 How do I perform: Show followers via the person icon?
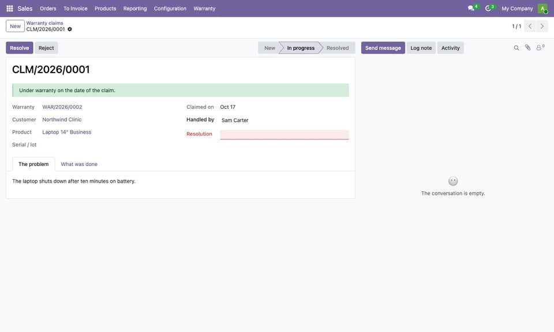point(540,48)
